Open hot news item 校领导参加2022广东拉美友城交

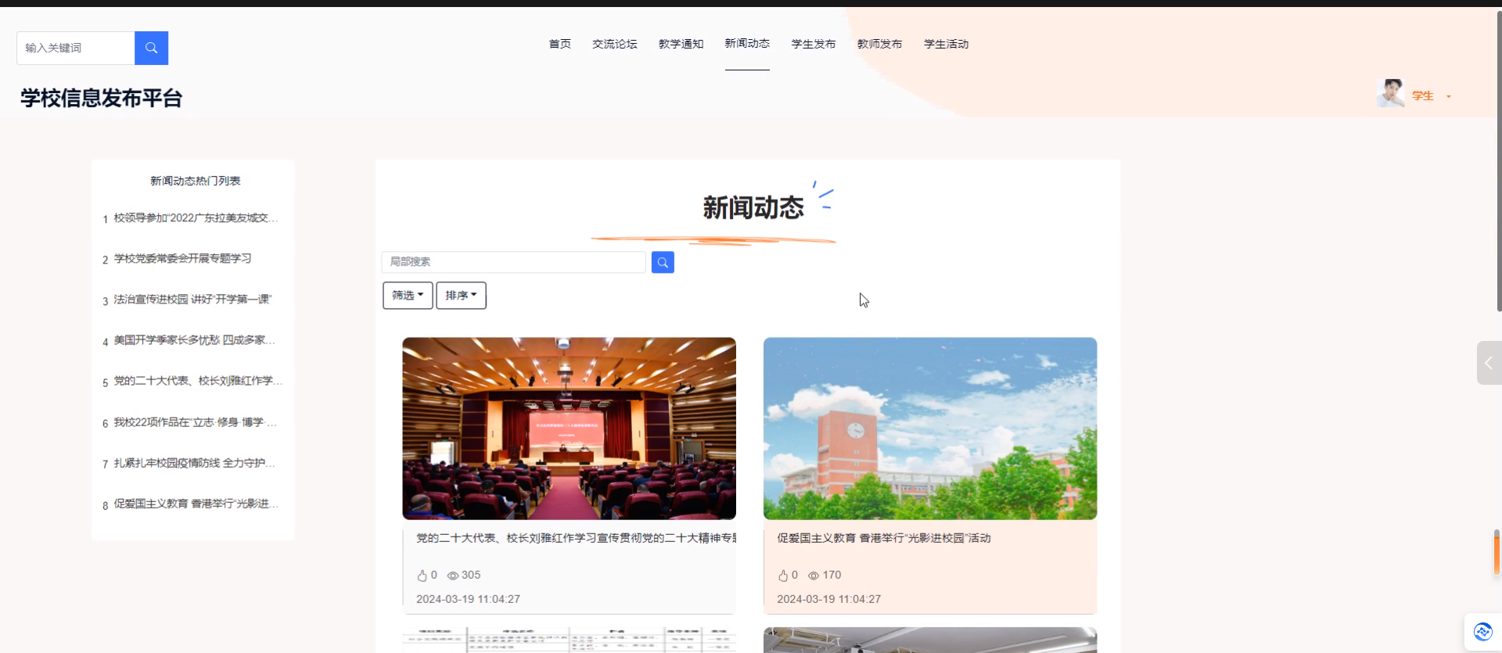pos(196,218)
